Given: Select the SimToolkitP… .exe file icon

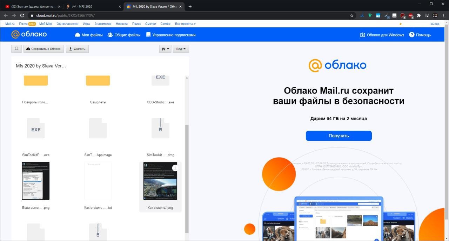Looking at the screenshot, I should tap(36, 128).
